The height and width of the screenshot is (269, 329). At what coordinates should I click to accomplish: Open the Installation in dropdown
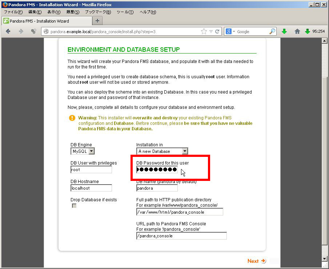pos(162,151)
